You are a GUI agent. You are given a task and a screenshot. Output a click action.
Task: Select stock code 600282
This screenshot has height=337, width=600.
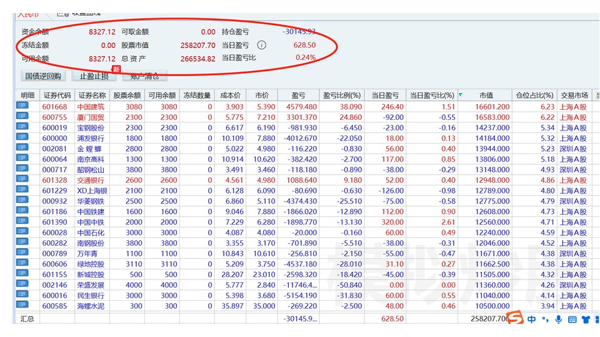click(x=55, y=243)
